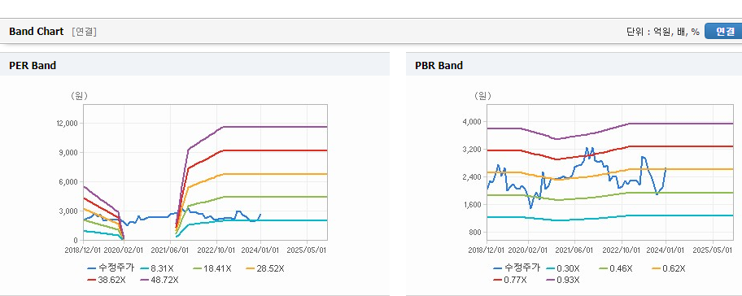Click the 1,600 axis label in PBR chart
742x296 pixels.
(472, 205)
